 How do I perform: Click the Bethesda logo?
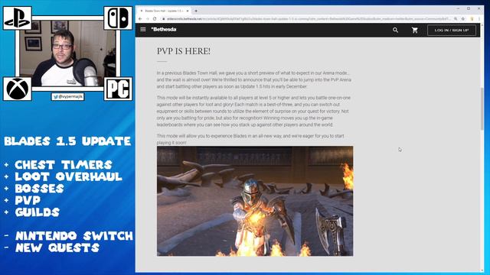[x=164, y=29]
